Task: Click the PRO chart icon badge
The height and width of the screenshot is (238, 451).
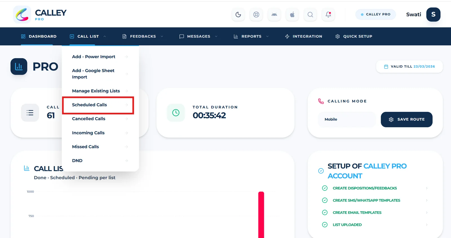Action: pyautogui.click(x=19, y=67)
